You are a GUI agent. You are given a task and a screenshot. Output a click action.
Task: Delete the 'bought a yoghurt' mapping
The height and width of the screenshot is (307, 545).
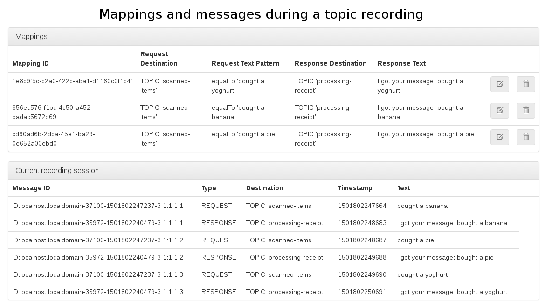click(x=525, y=84)
